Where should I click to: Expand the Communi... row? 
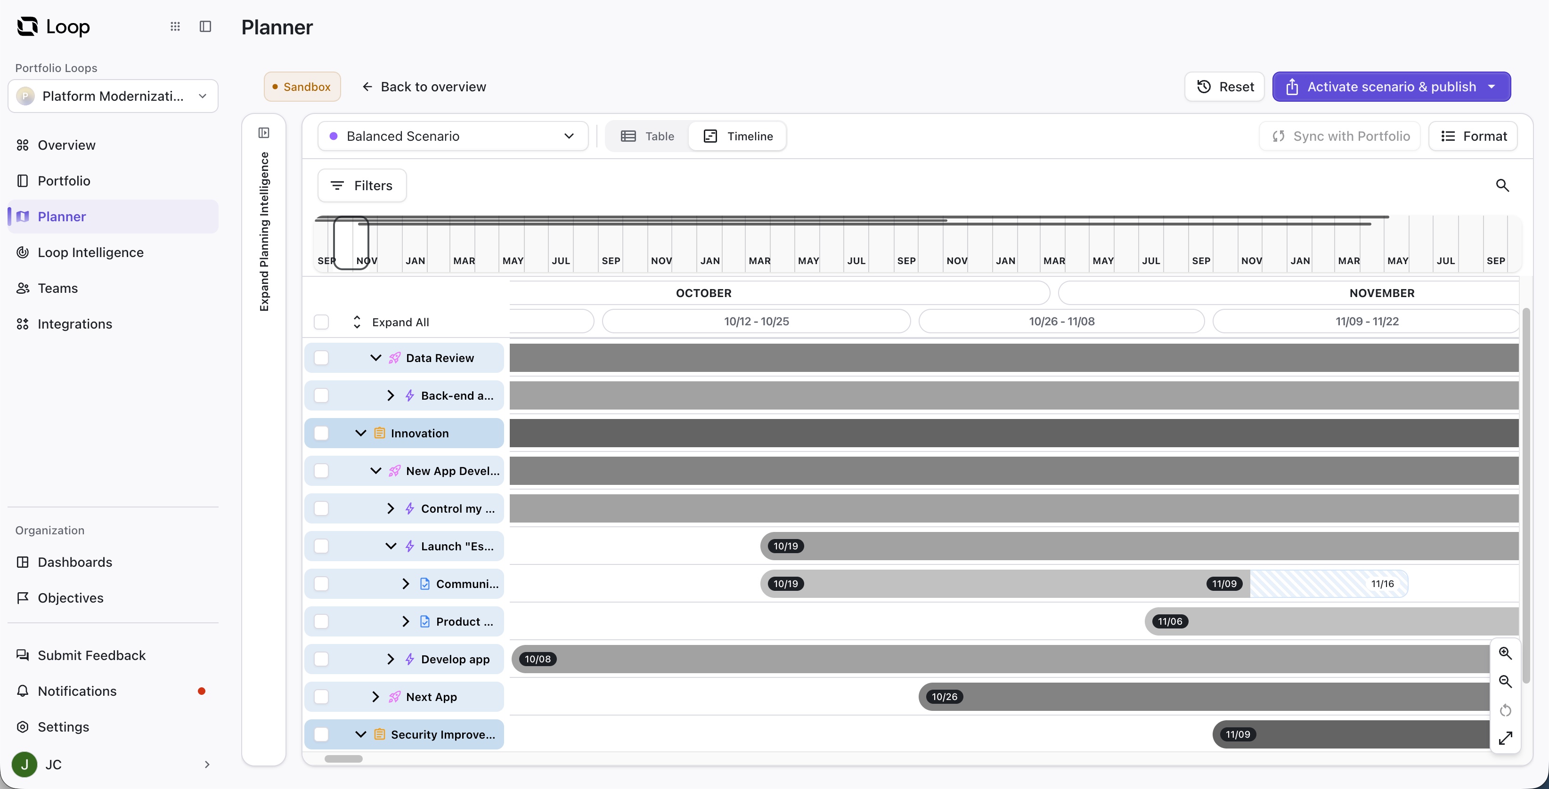pos(406,584)
